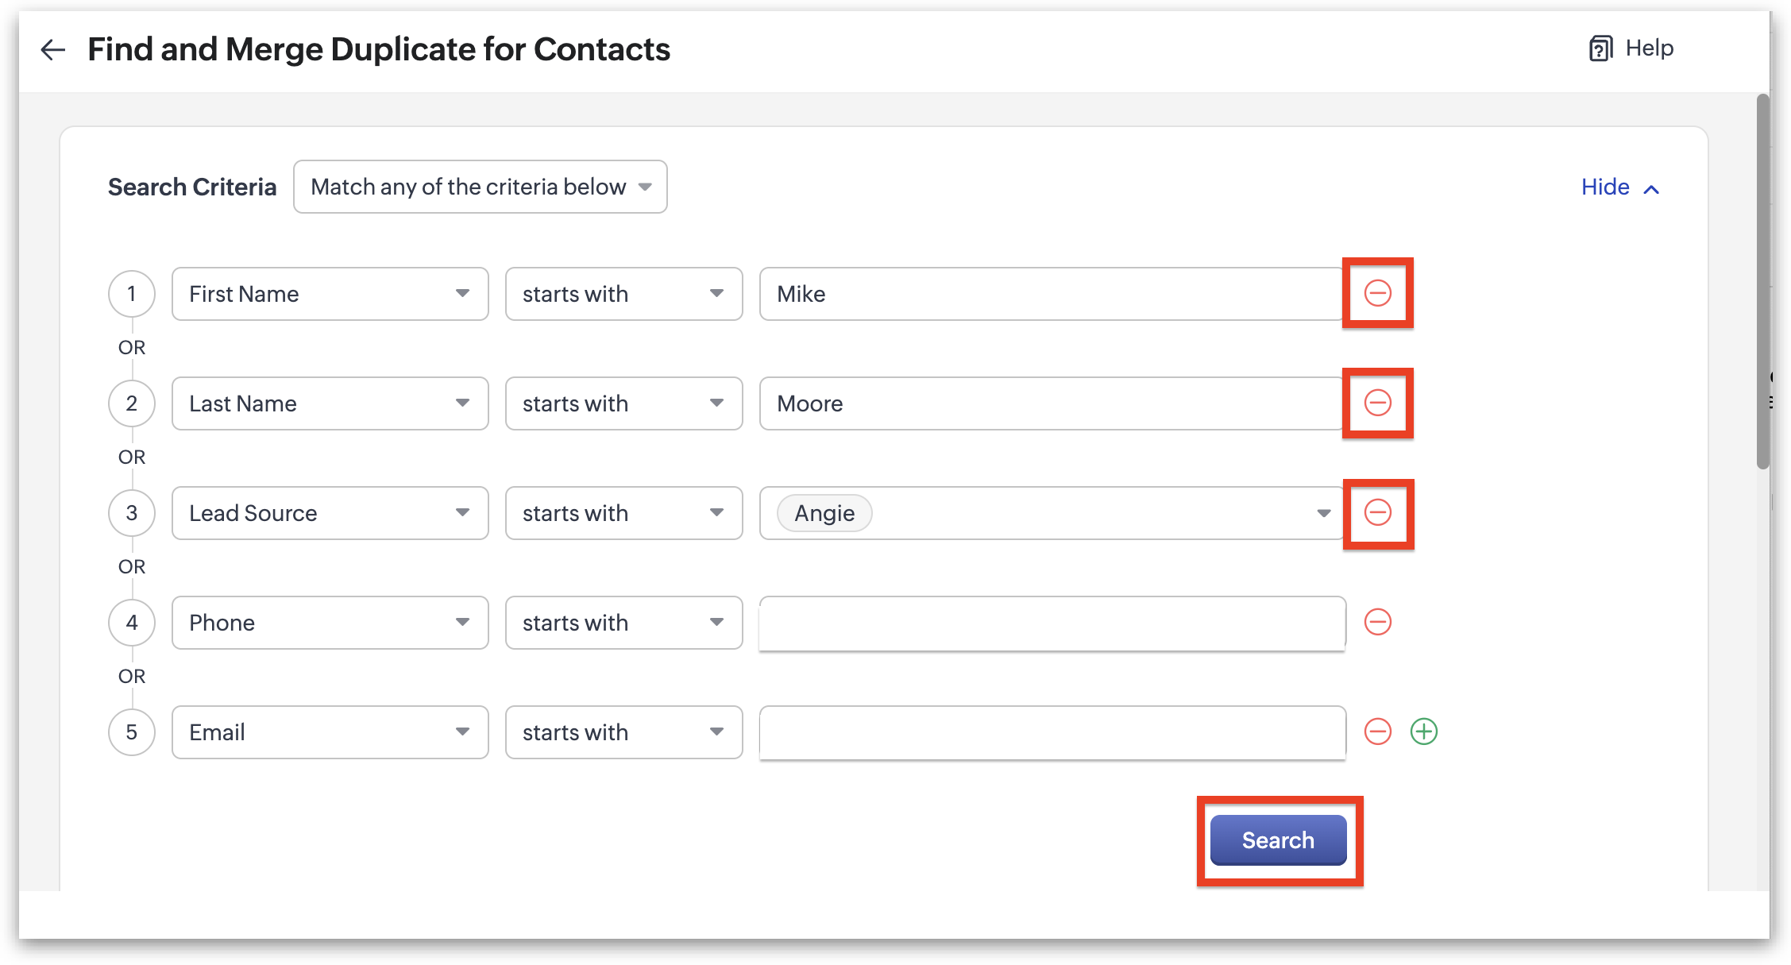Add a new criteria row with plus icon
The image size is (1791, 965).
point(1423,731)
